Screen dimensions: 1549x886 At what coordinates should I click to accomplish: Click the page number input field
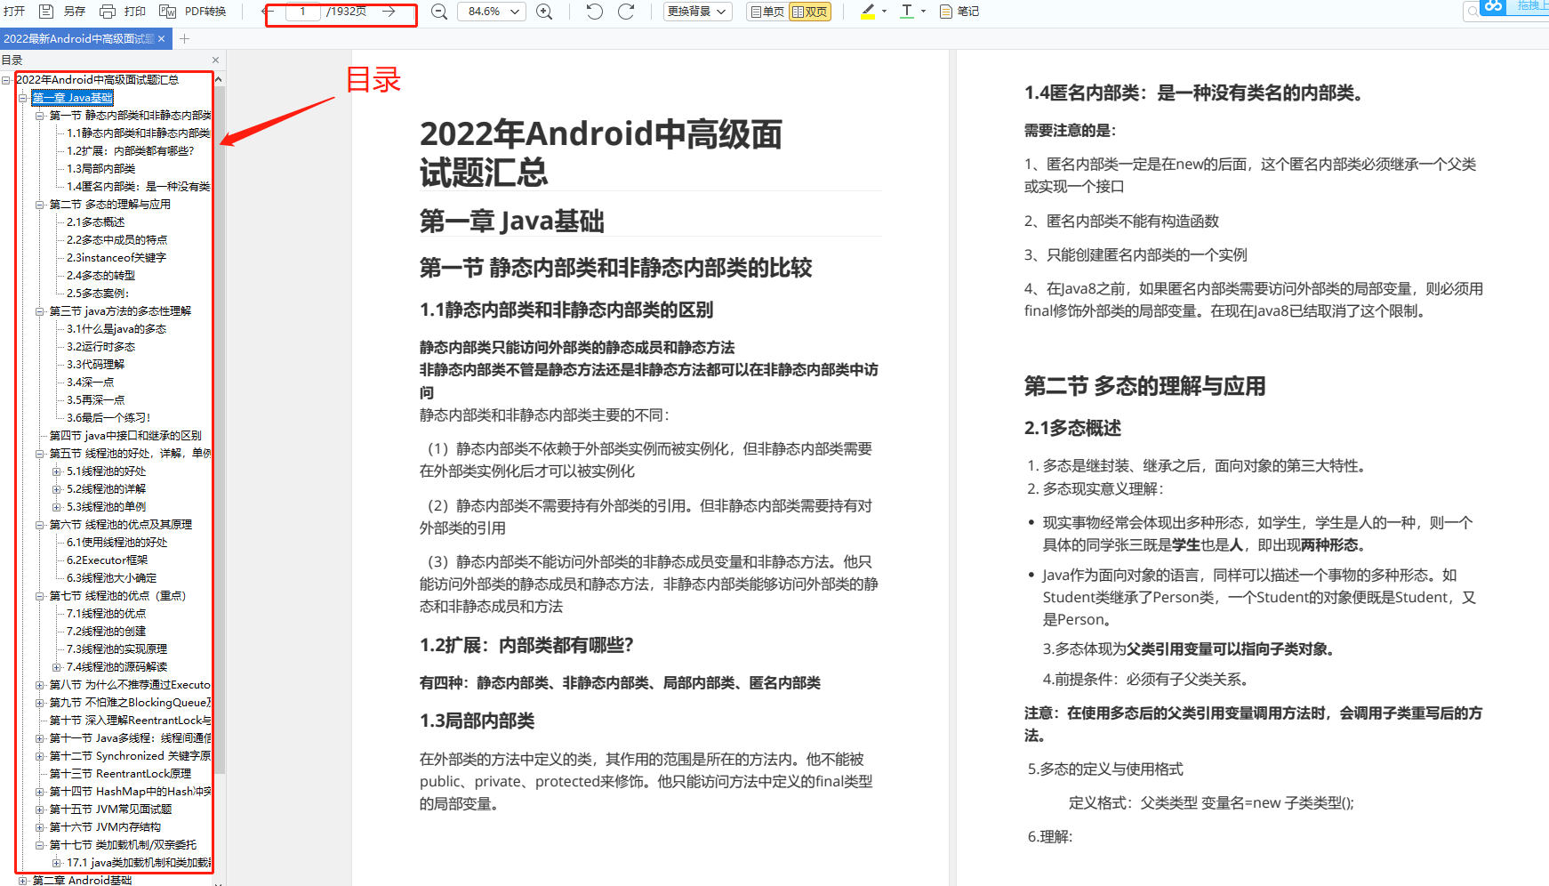point(302,12)
